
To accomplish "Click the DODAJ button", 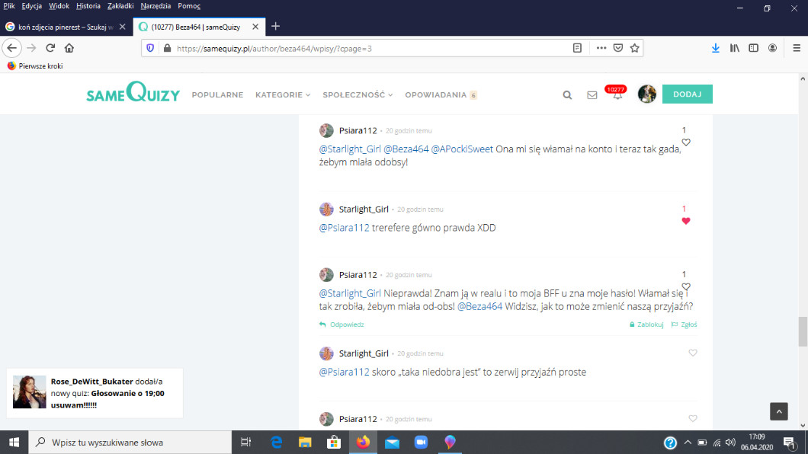I will pyautogui.click(x=687, y=94).
